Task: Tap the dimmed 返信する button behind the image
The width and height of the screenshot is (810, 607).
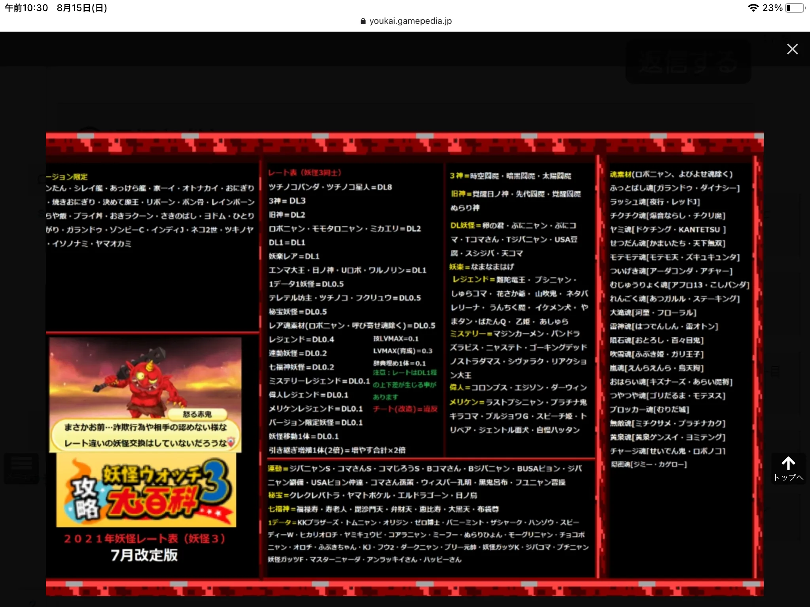Action: pos(688,62)
